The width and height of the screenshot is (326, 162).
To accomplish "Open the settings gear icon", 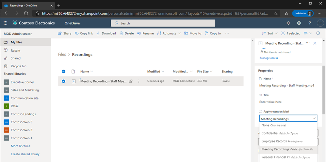I will (x=299, y=23).
